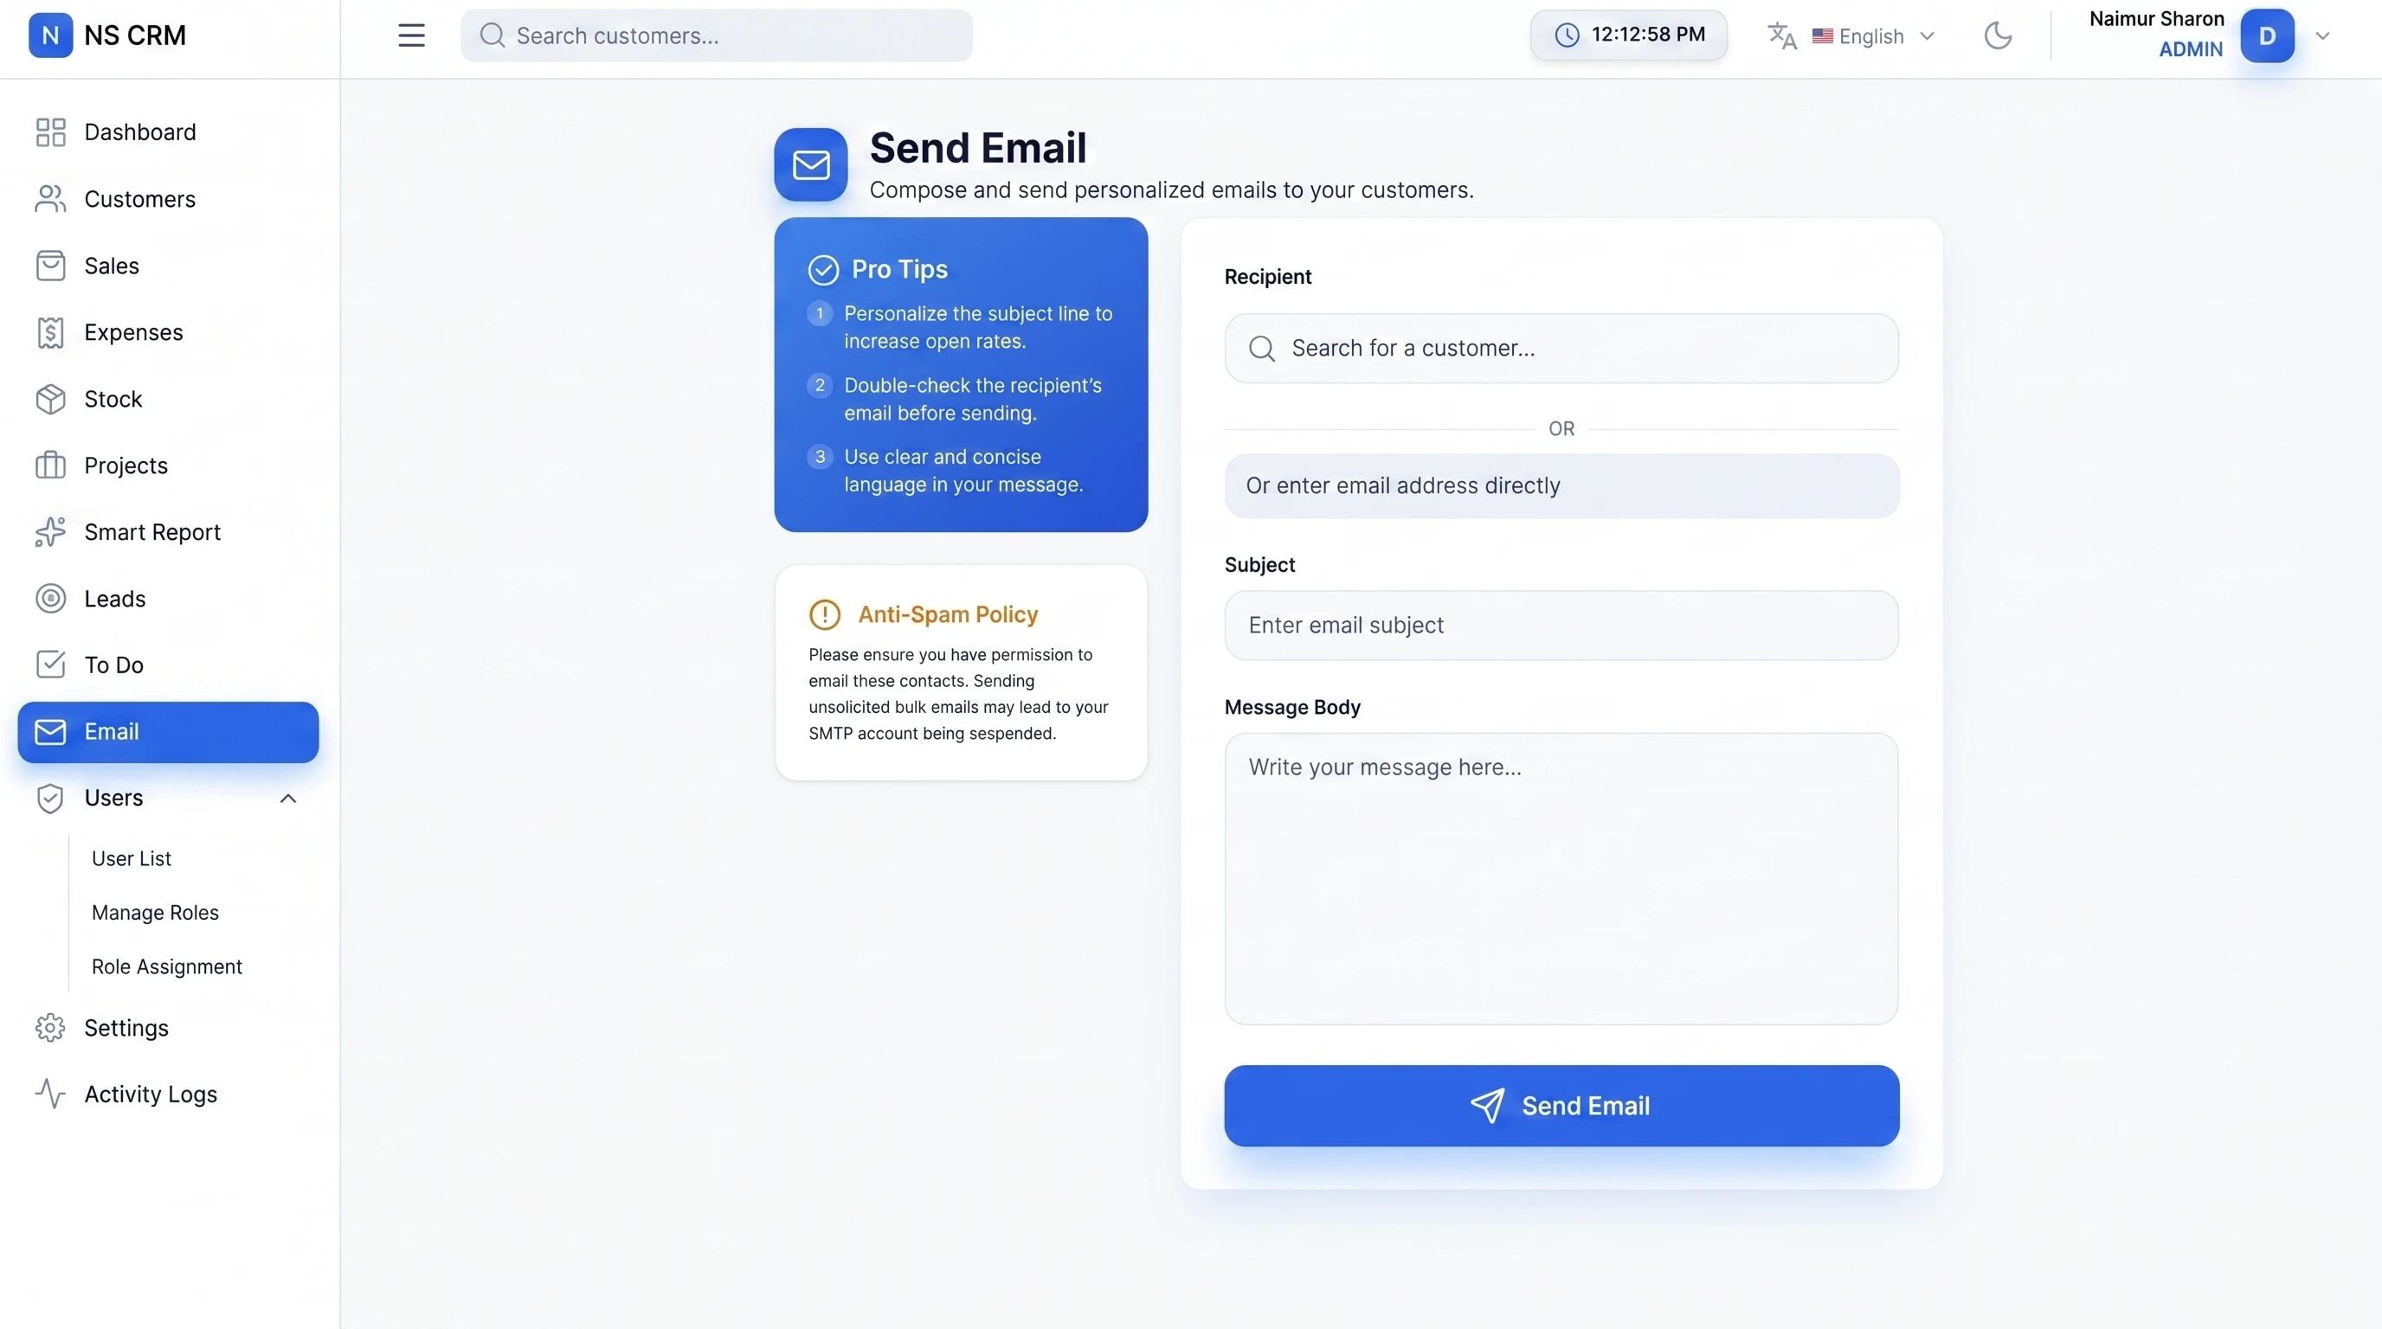Open the Stock page
Viewport: 2382px width, 1329px height.
(x=168, y=398)
